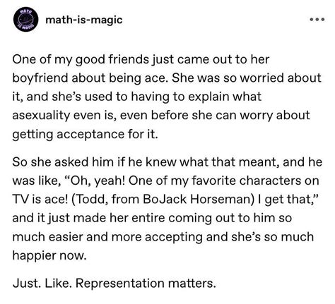Screen dimensions: 335x304
Task: Click the line "getting acceptance for it."
Action: [x=85, y=135]
